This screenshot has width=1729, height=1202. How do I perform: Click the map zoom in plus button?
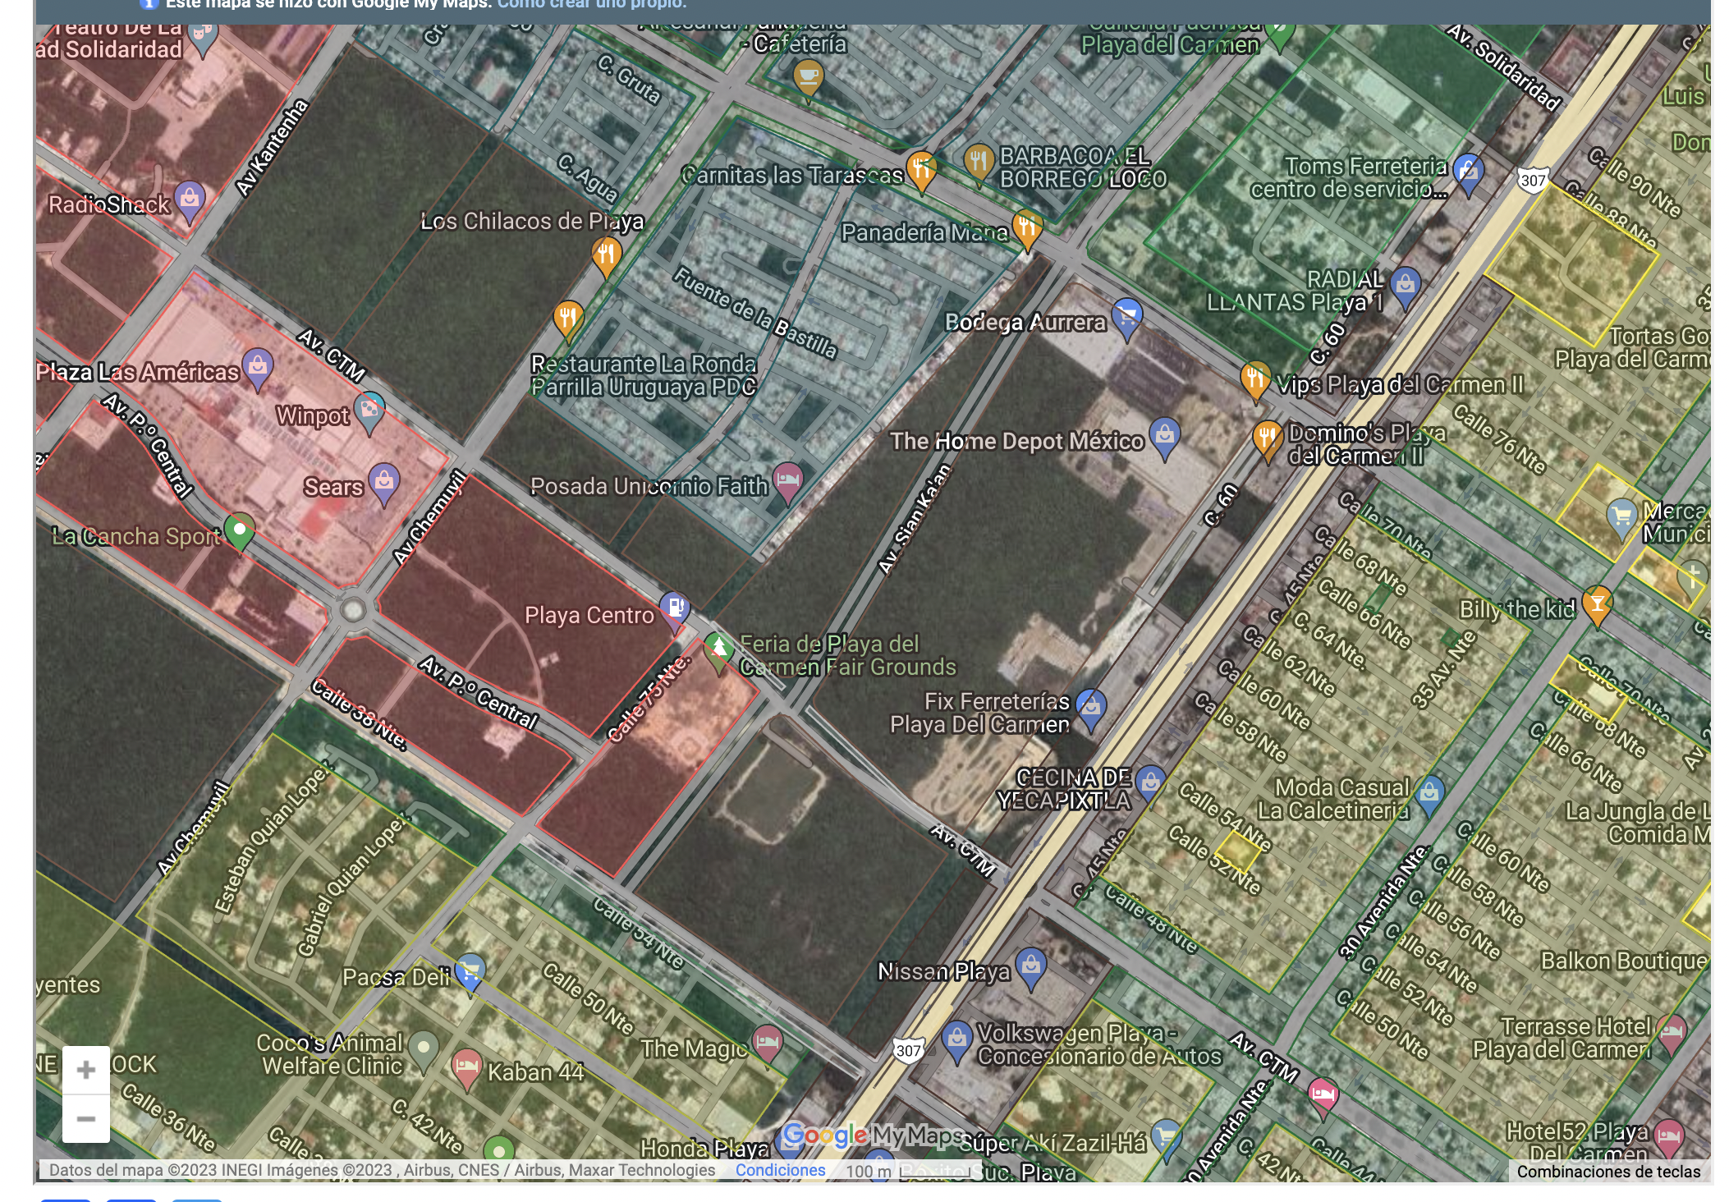pos(85,1070)
